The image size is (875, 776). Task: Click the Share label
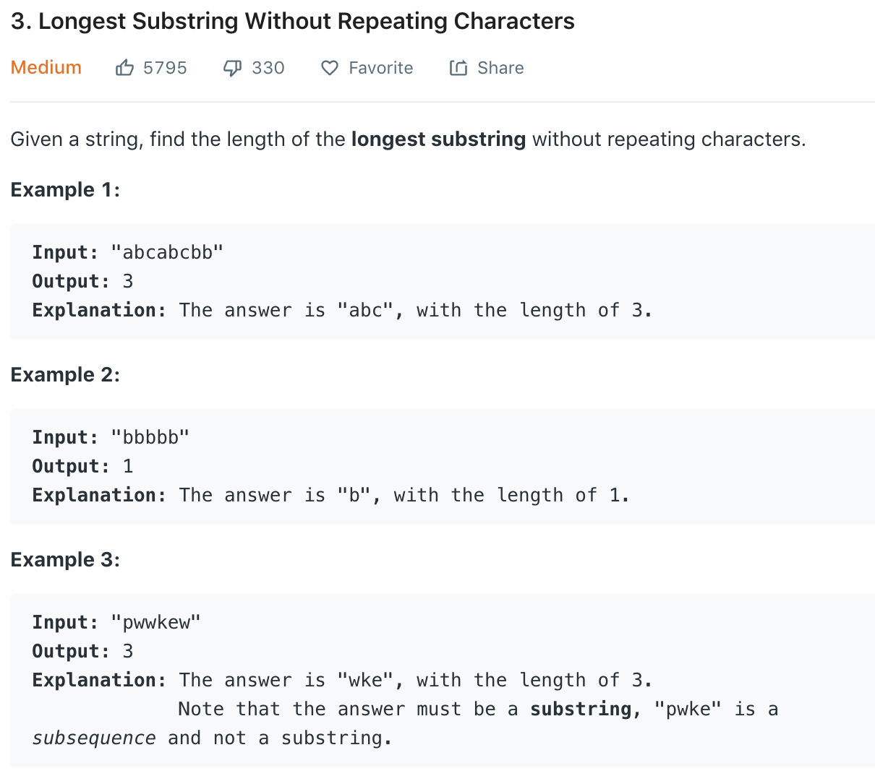click(x=500, y=68)
